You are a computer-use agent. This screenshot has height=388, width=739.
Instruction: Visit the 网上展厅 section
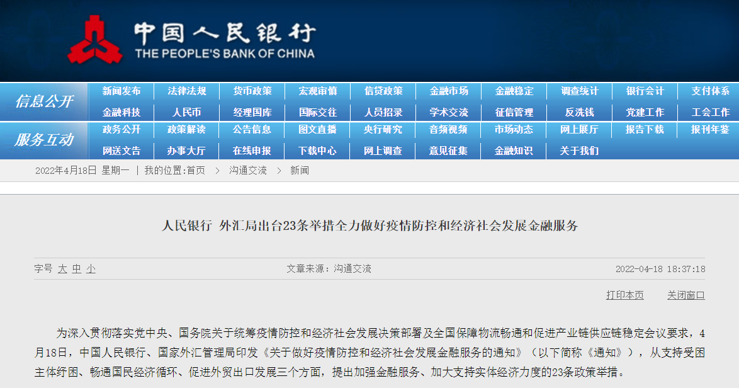pyautogui.click(x=579, y=129)
